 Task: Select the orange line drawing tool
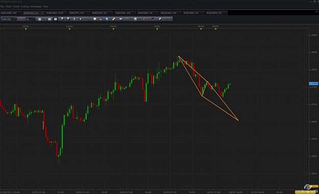tap(144, 19)
